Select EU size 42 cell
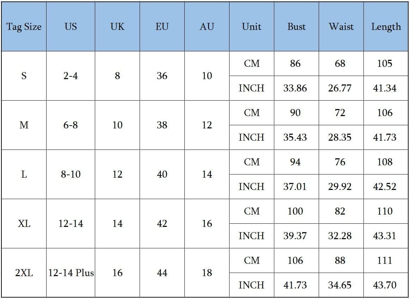The height and width of the screenshot is (299, 410). click(162, 224)
